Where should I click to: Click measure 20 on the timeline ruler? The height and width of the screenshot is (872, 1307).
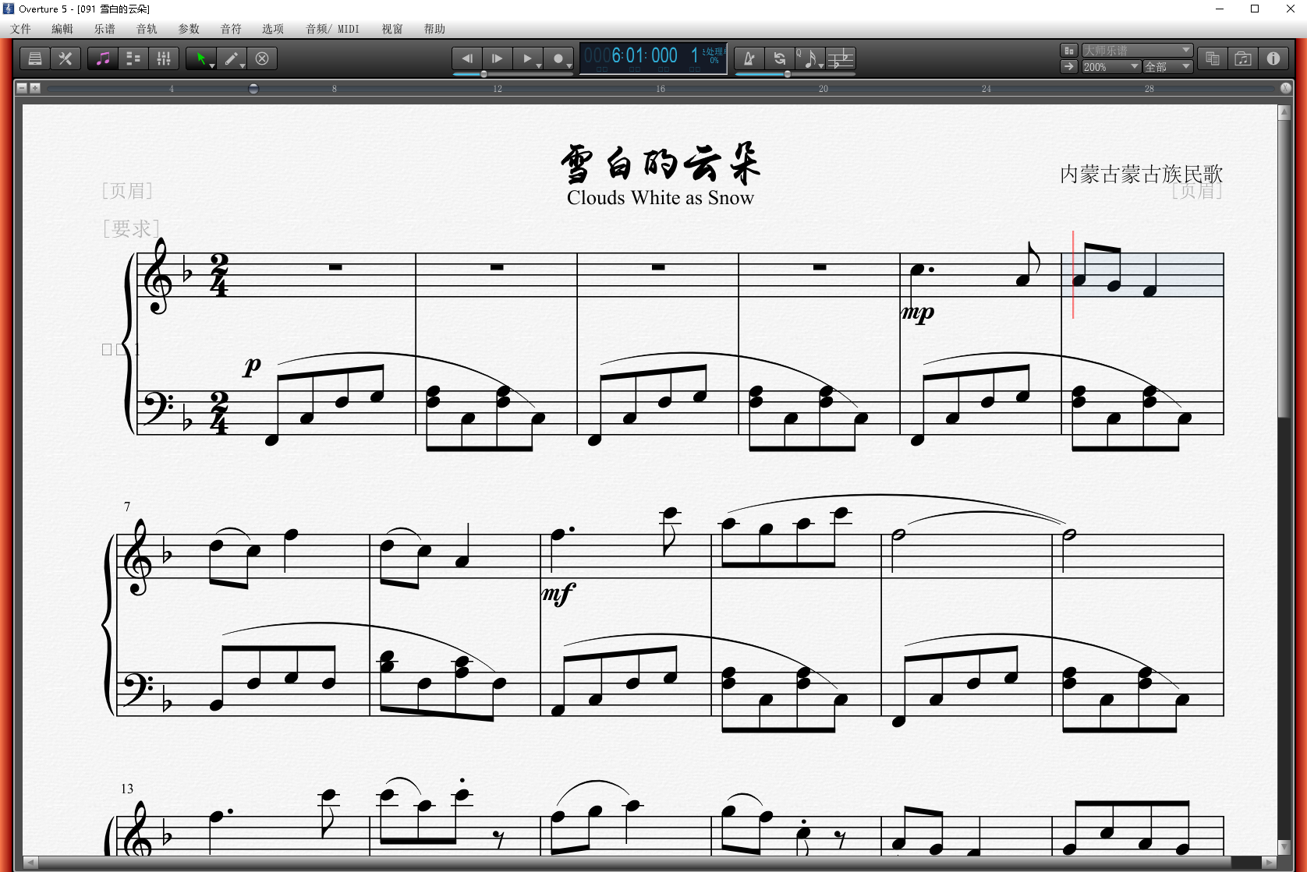[x=824, y=89]
